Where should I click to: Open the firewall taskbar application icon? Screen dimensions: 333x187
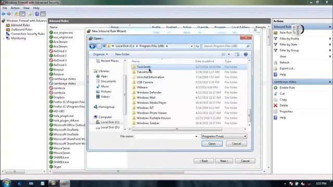[x=65, y=183]
